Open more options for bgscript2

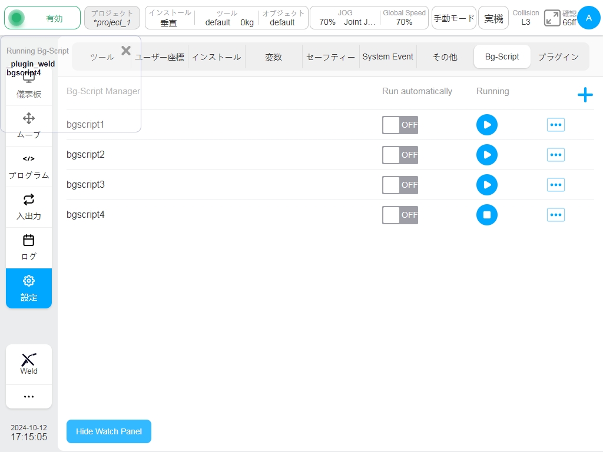tap(556, 155)
